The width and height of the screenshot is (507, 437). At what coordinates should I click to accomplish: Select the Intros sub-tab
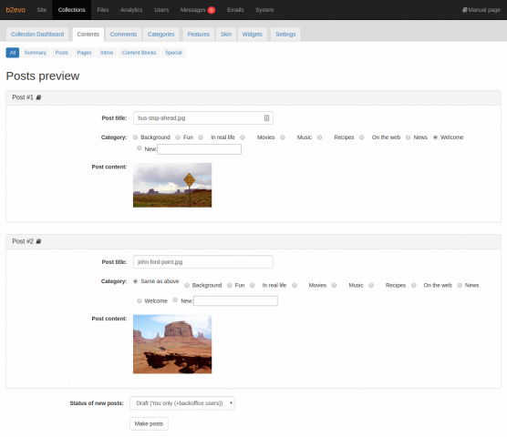[x=107, y=53]
